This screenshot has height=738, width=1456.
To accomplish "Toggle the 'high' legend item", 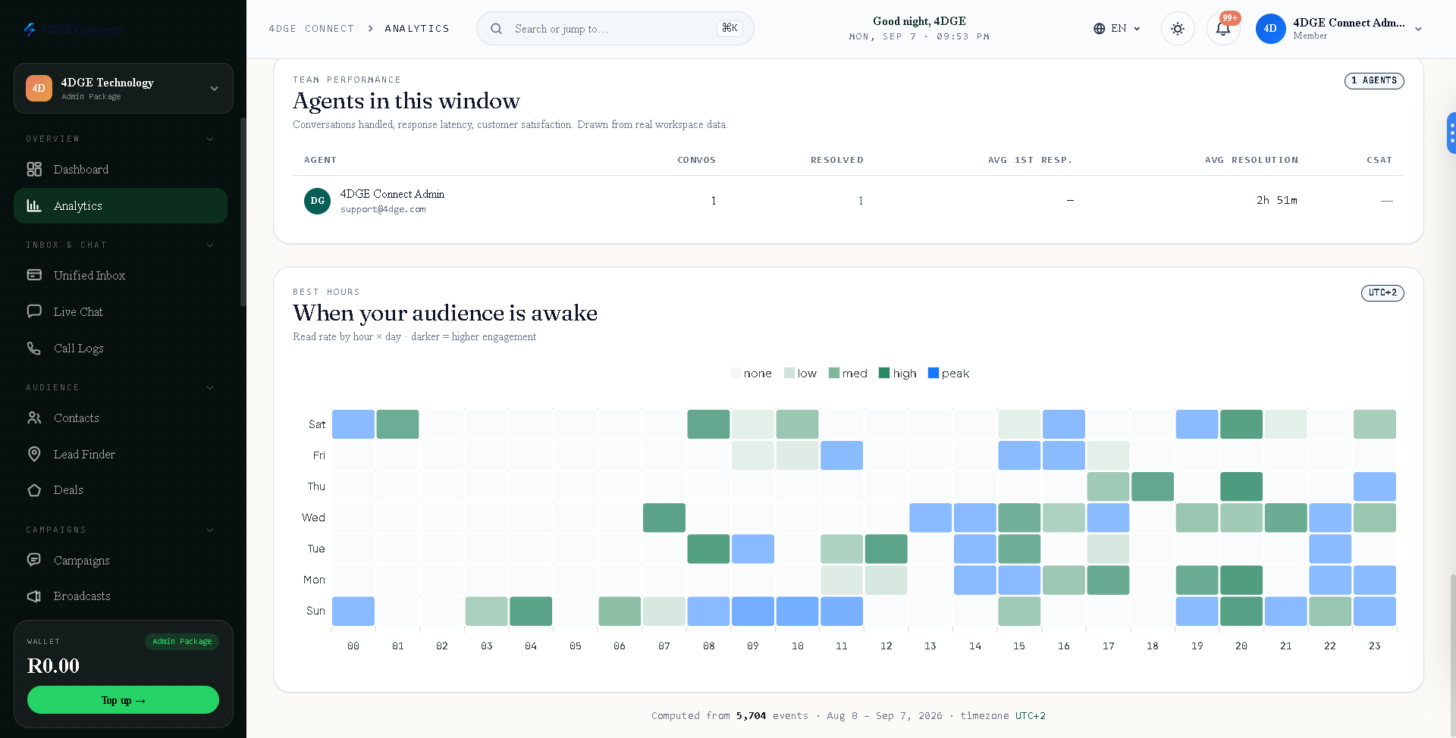I will tap(898, 374).
